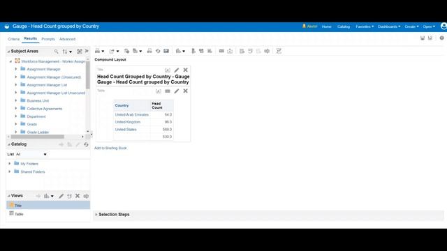Open Table view properties icon
Image resolution: width=447 pixels, height=251 pixels.
coord(168,91)
